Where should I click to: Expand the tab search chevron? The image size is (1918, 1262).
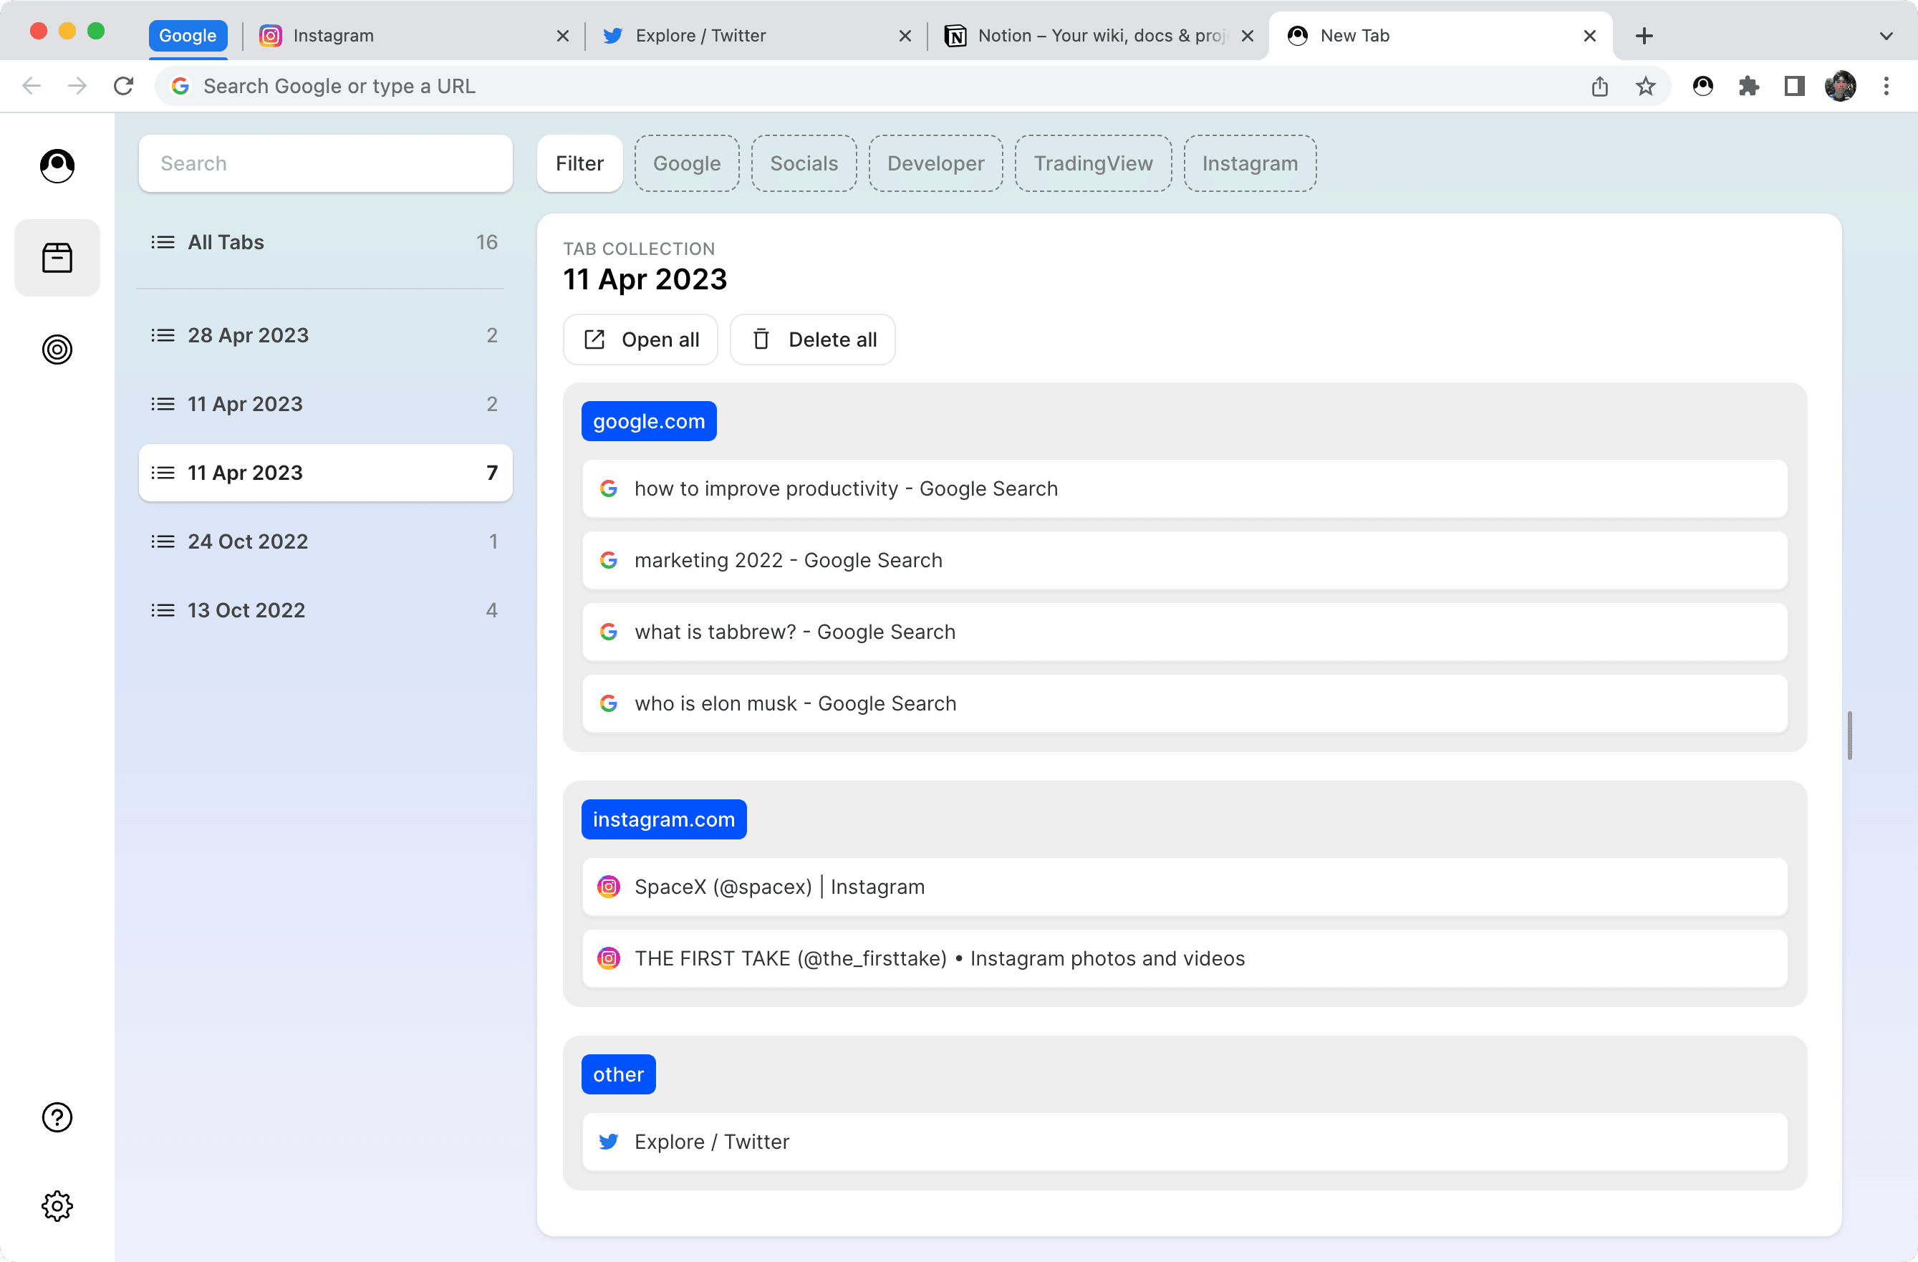click(x=1886, y=36)
